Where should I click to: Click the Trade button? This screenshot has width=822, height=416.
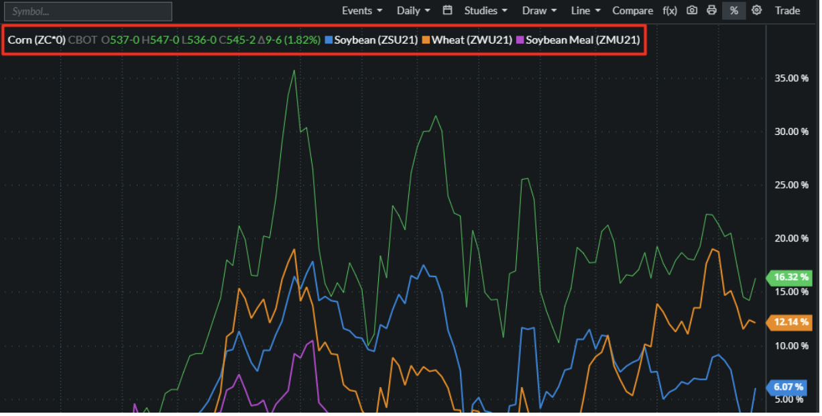pyautogui.click(x=787, y=11)
